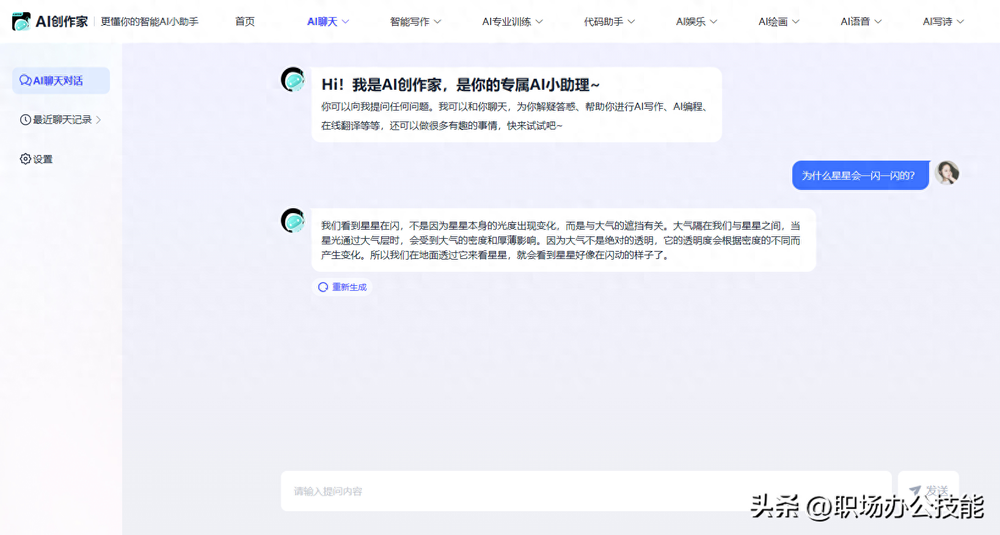Click the AI answer text about 星星在闪
1000x535 pixels.
coord(561,240)
